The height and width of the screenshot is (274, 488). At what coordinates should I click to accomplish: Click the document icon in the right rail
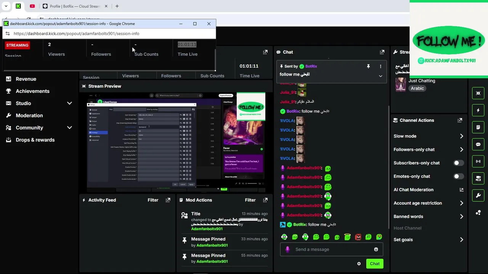point(478,127)
